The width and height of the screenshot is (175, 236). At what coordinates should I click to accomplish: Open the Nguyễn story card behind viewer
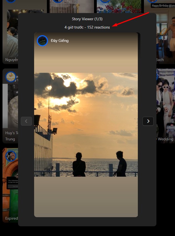(x=10, y=32)
